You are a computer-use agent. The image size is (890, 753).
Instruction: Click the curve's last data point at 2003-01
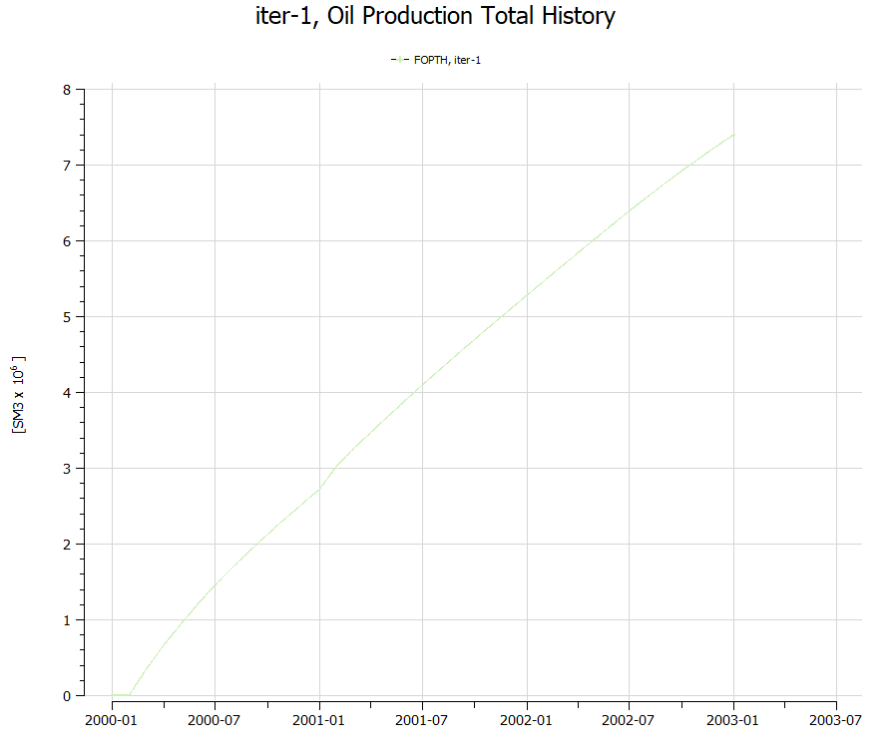coord(733,135)
